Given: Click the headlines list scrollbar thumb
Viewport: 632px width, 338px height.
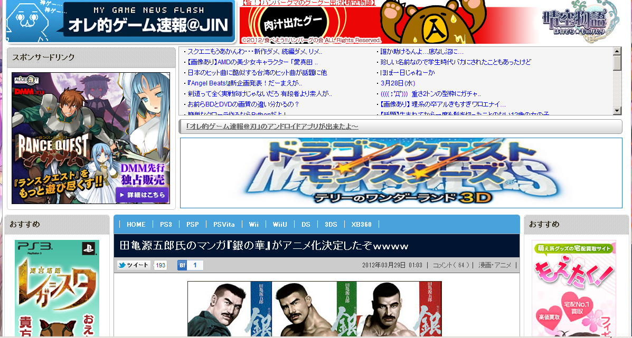Looking at the screenshot, I should [618, 63].
